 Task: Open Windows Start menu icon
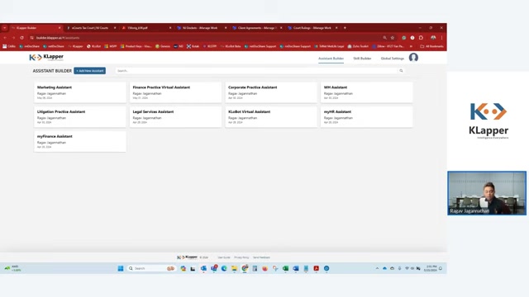click(x=121, y=268)
